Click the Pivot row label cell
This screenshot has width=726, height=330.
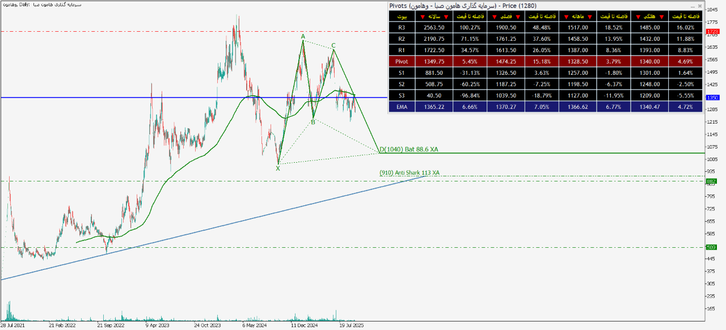(x=402, y=61)
